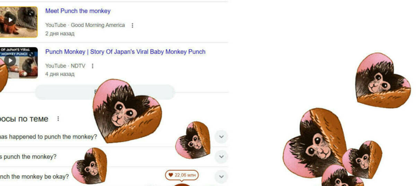Click three-dot options beside "Вопросы по теме"

point(58,119)
